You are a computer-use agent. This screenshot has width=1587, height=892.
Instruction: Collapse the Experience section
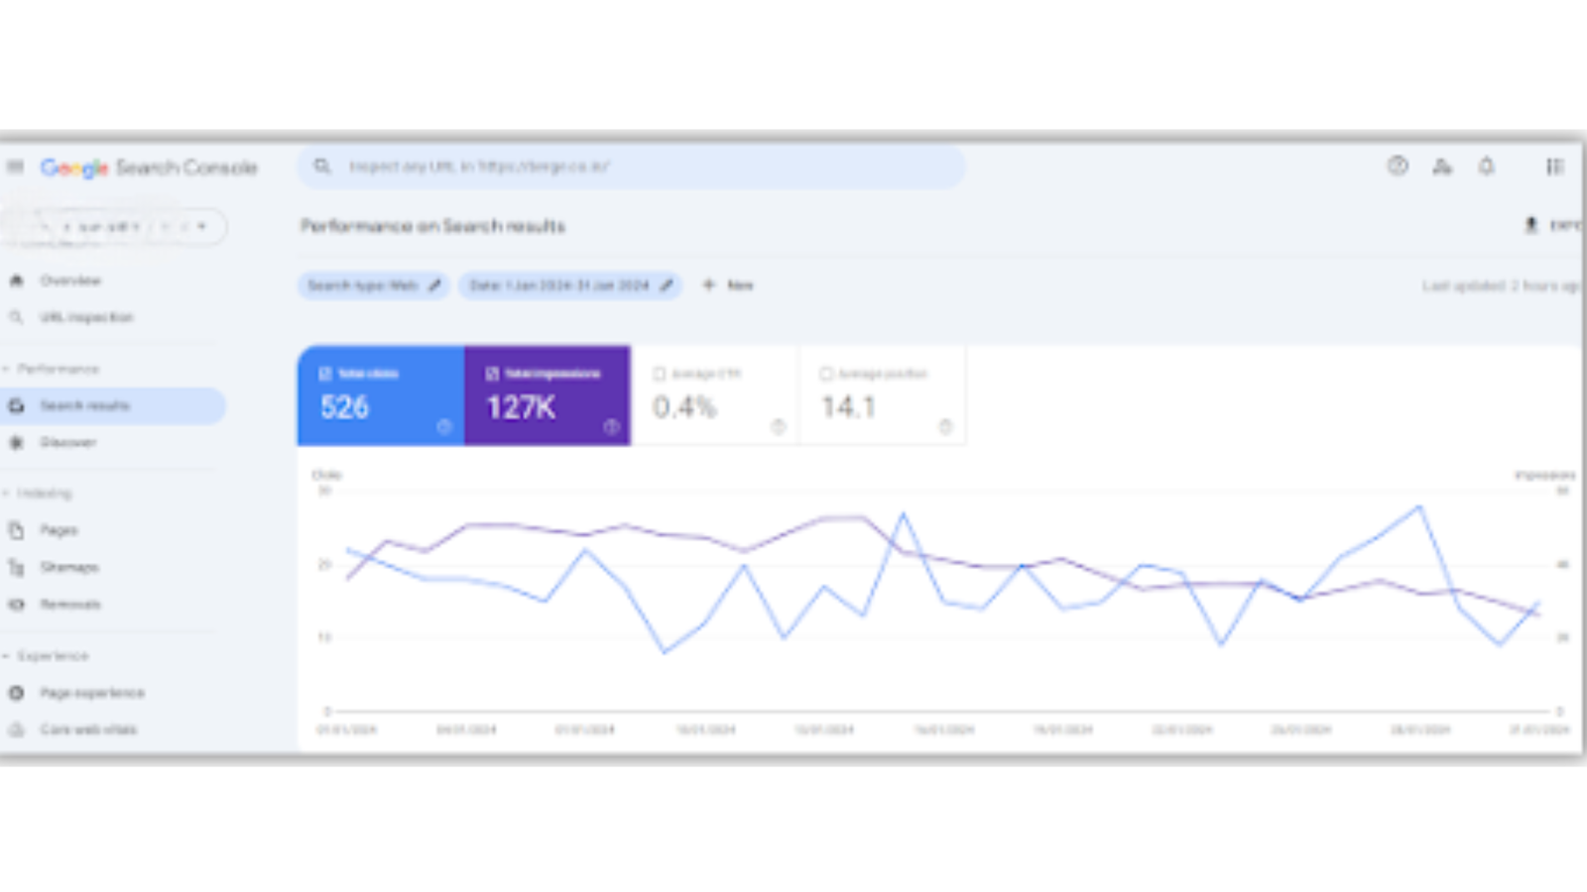[x=46, y=655]
